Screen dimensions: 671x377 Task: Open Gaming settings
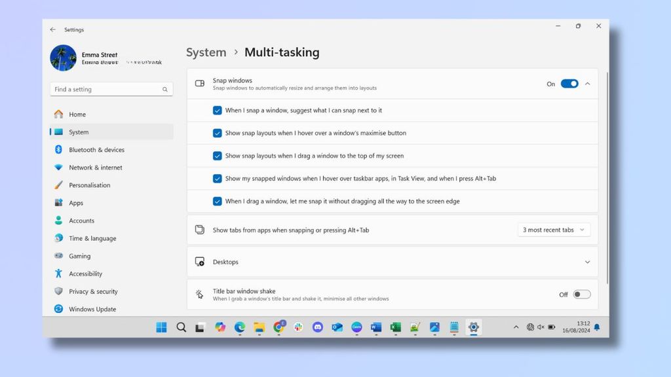pyautogui.click(x=79, y=255)
